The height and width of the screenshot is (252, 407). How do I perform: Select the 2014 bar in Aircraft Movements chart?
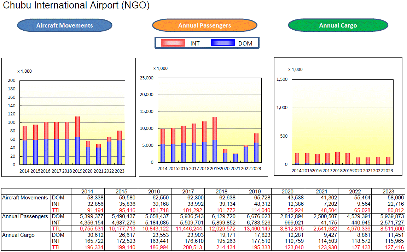[x=25, y=145]
